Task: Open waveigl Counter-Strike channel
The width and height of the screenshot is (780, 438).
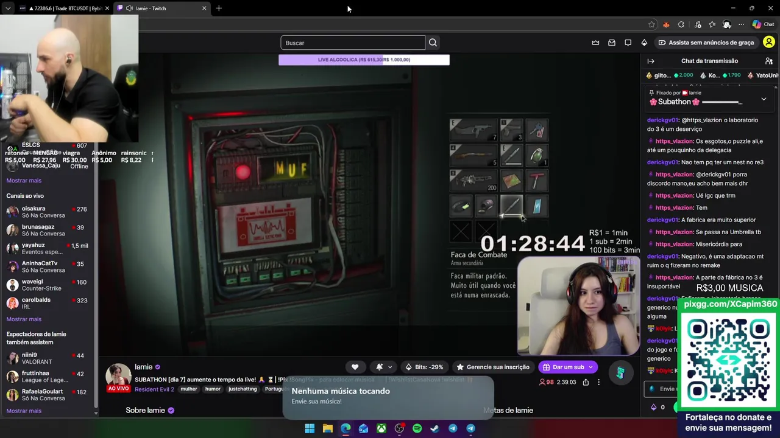Action: coord(48,285)
